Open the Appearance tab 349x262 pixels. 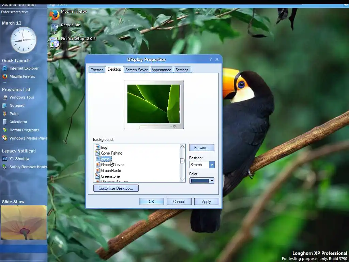[161, 70]
